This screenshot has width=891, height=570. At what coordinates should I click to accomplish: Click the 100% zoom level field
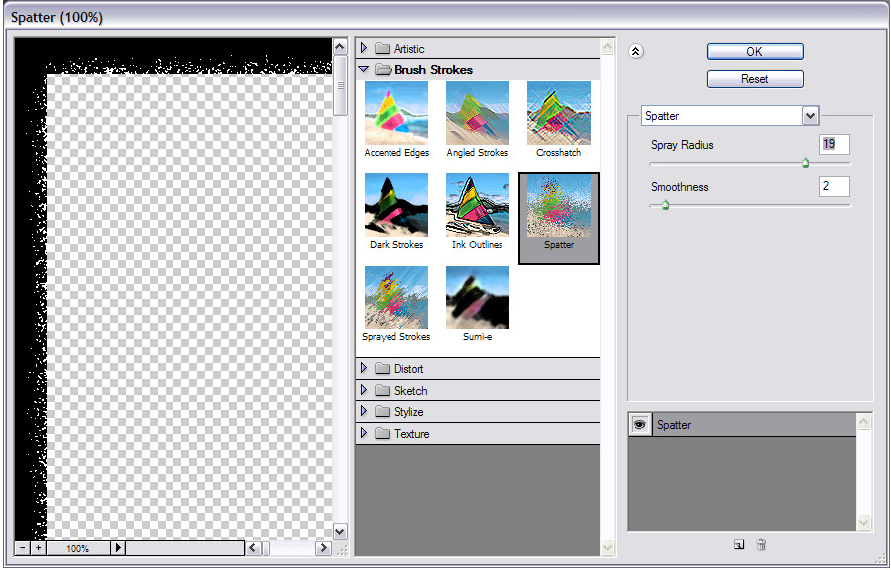click(78, 548)
